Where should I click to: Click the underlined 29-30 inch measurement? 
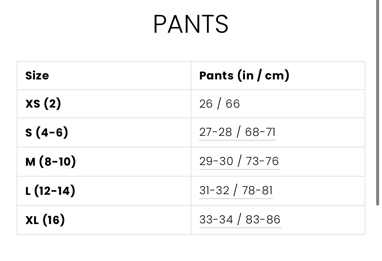pyautogui.click(x=216, y=161)
